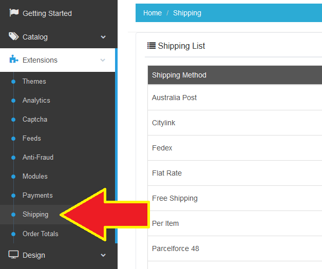The width and height of the screenshot is (322, 269).
Task: Select Shipping in the sidebar menu
Action: pos(35,214)
